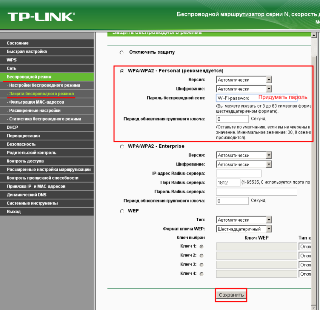
Task: Open Быстрая настройка in the sidebar
Action: coord(47,52)
